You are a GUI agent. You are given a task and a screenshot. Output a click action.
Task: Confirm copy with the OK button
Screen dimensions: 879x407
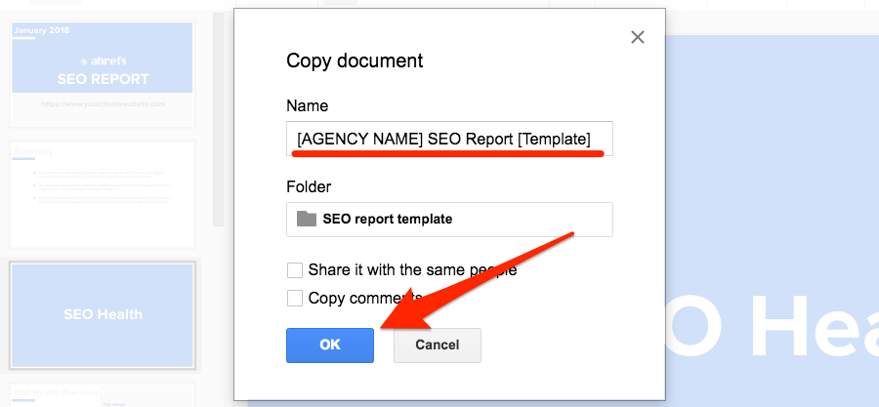click(330, 345)
